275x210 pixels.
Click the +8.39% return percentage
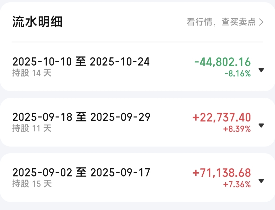click(237, 129)
